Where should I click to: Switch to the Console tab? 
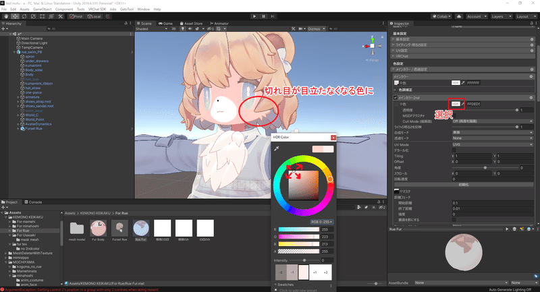point(33,202)
